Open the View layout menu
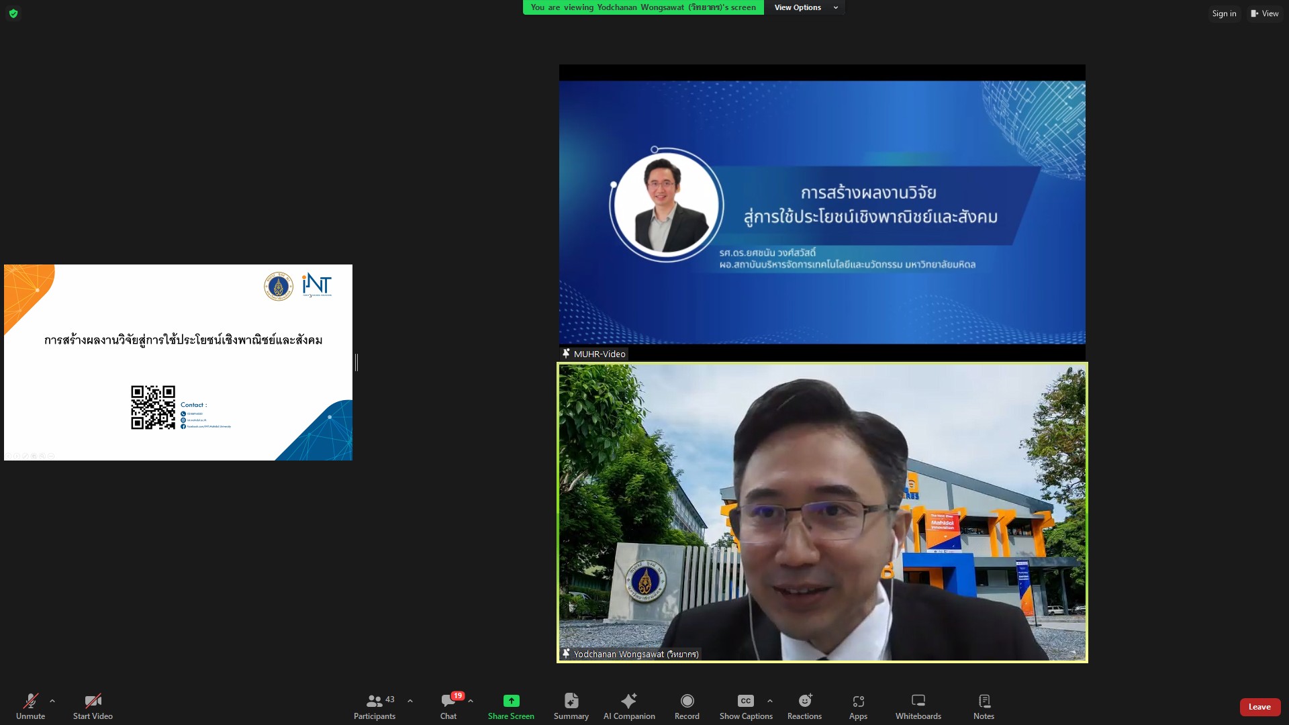The height and width of the screenshot is (725, 1289). pos(1264,13)
